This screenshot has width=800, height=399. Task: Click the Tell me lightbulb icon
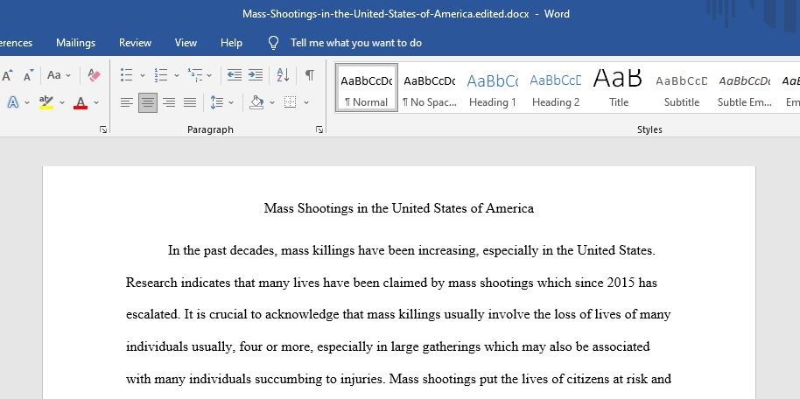[273, 43]
